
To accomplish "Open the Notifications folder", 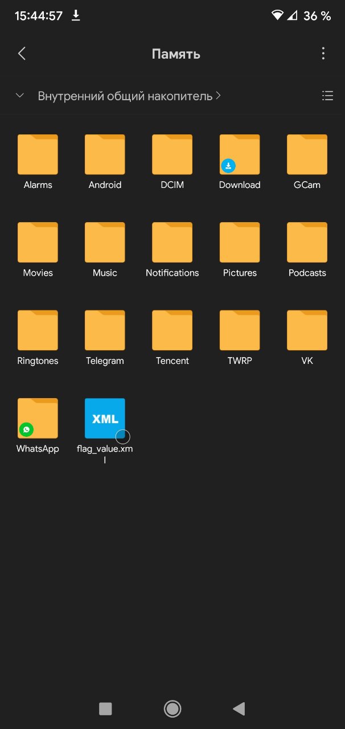I will coord(172,242).
